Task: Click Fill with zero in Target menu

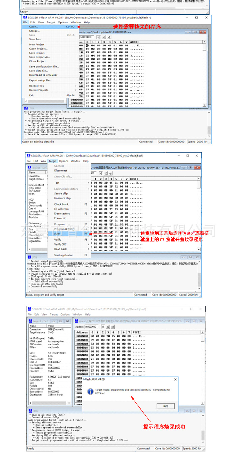Action: [x=69, y=209]
